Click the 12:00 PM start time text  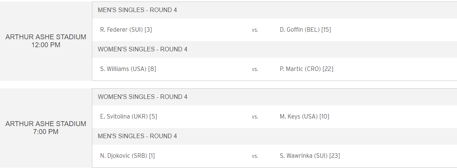click(x=46, y=45)
